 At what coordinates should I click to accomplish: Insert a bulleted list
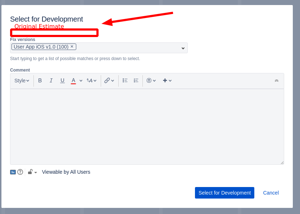[x=125, y=80]
